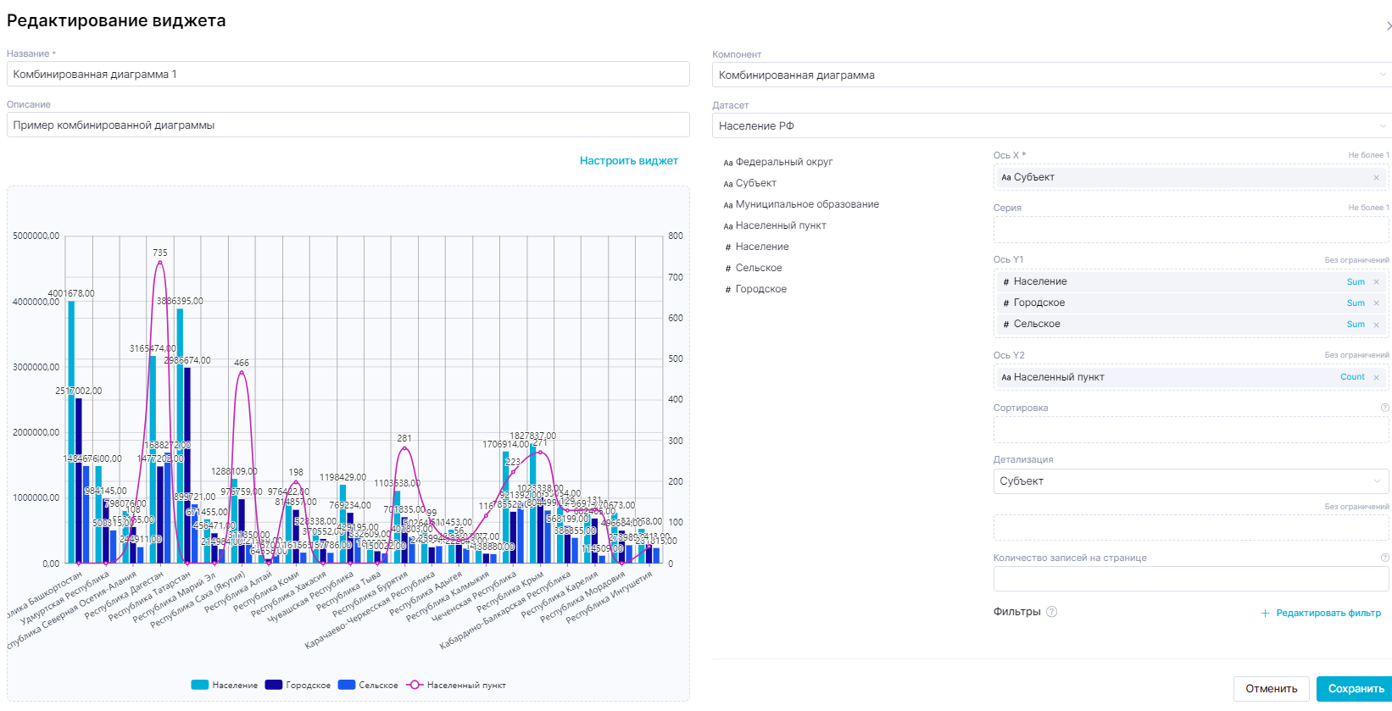Viewport: 1392px width, 711px height.
Task: Remove Городское from the Ось Y1 list
Action: [x=1376, y=303]
